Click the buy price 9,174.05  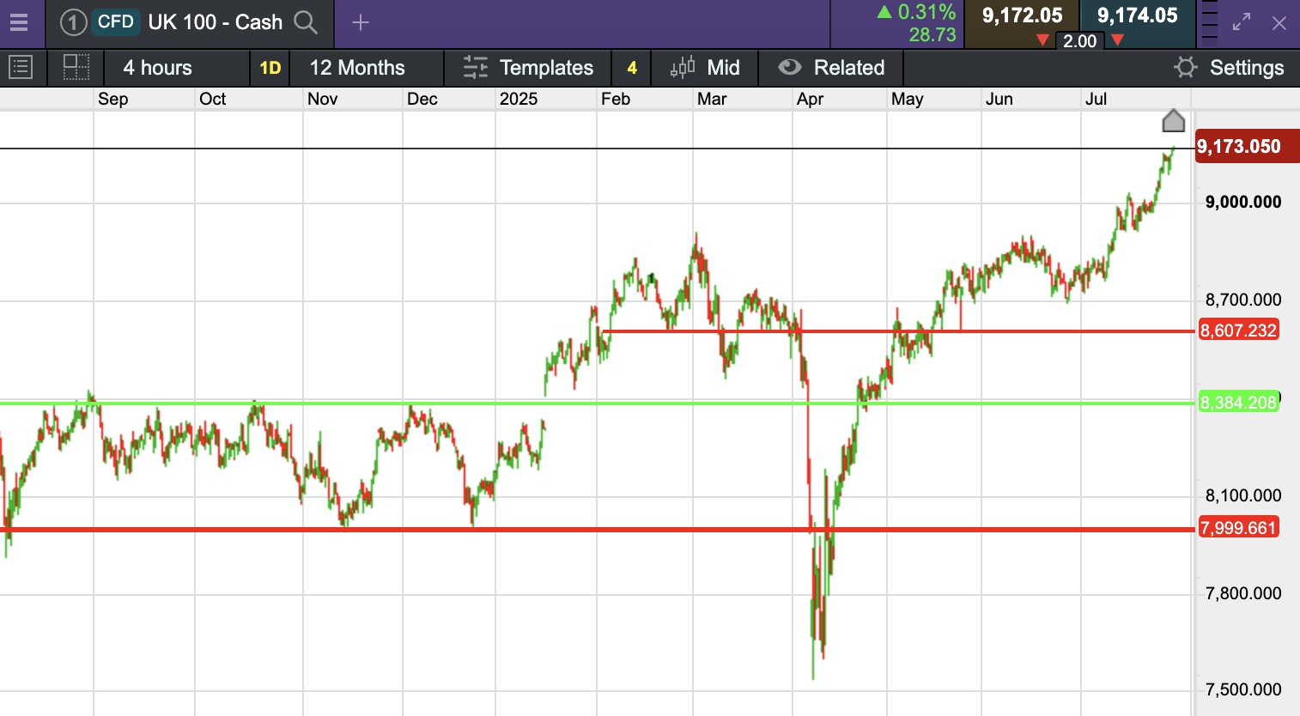click(x=1137, y=15)
